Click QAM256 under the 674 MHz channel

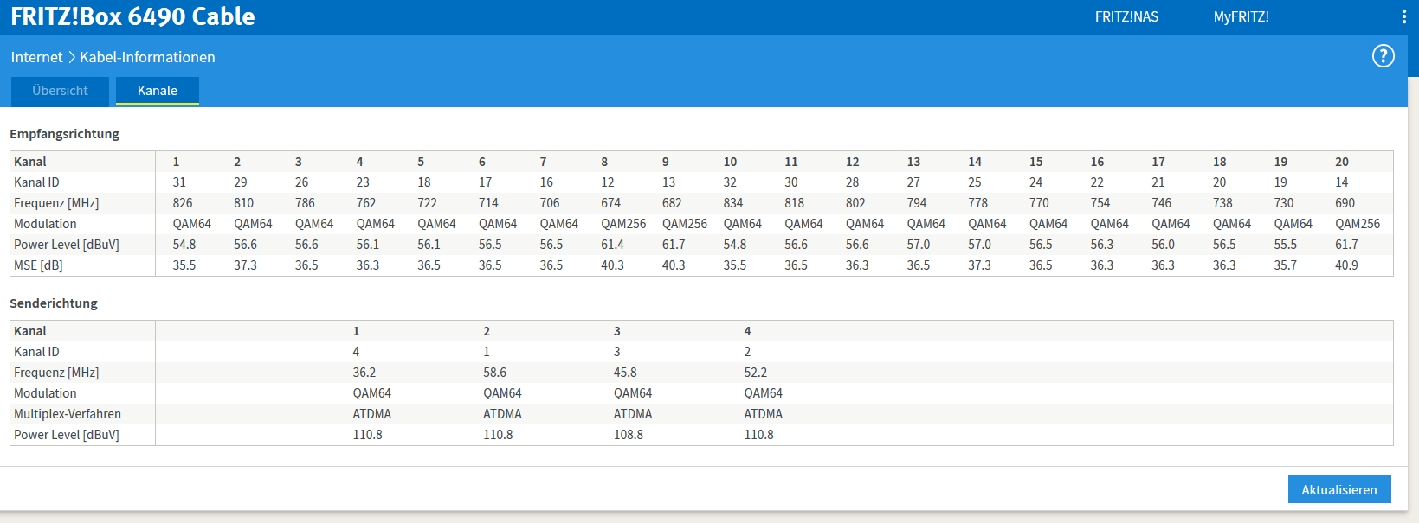click(623, 224)
